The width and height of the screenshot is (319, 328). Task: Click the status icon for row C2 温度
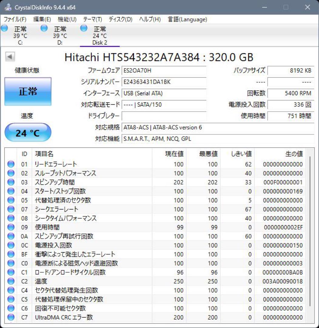click(11, 281)
